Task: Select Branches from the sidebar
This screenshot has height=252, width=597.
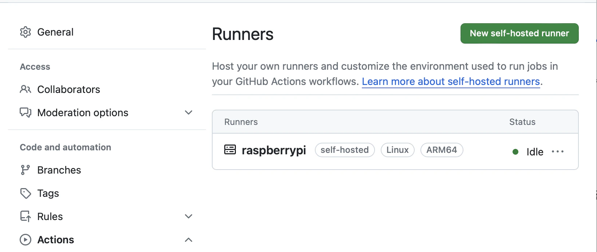Action: point(59,170)
